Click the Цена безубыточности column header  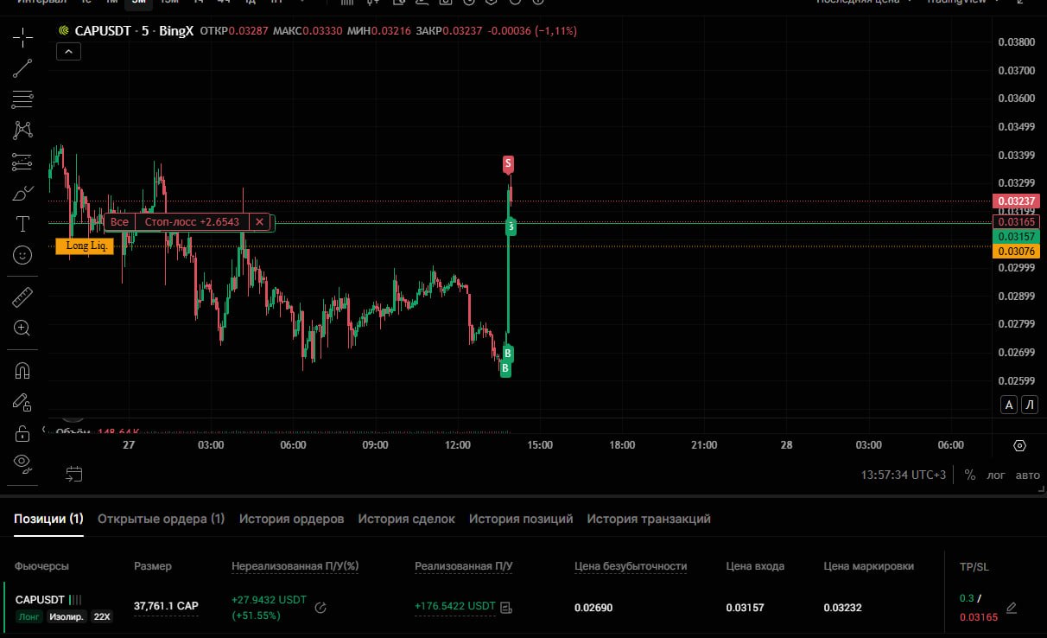(x=631, y=566)
